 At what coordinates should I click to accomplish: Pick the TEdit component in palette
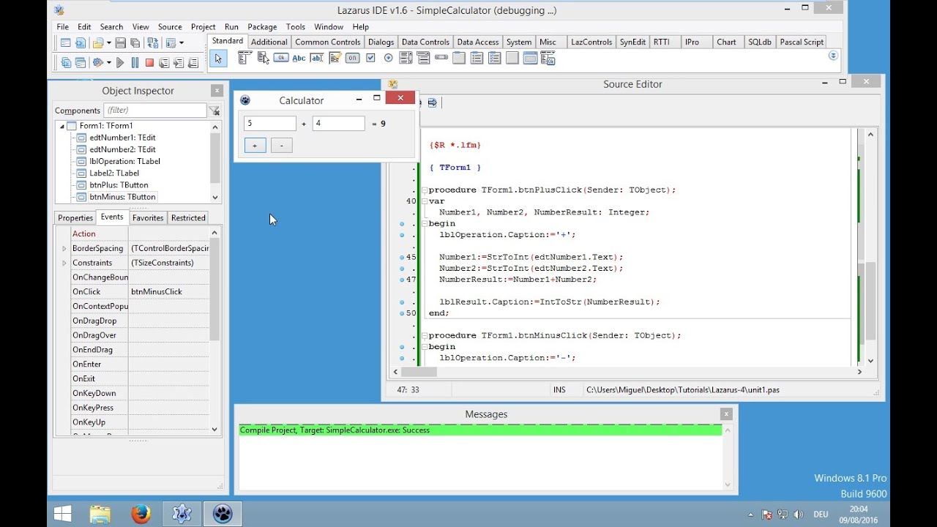tap(316, 59)
